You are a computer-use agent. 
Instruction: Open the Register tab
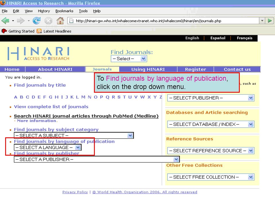(196, 69)
